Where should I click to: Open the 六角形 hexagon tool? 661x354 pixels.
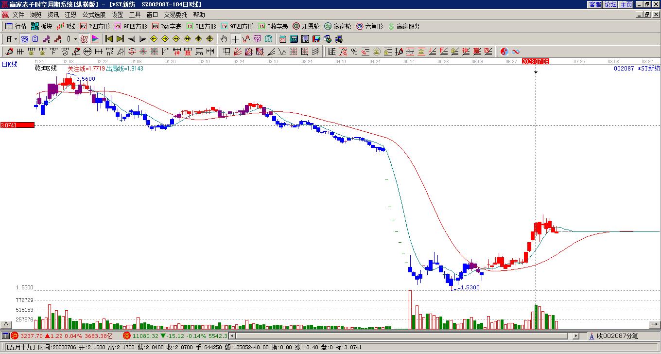click(x=369, y=26)
